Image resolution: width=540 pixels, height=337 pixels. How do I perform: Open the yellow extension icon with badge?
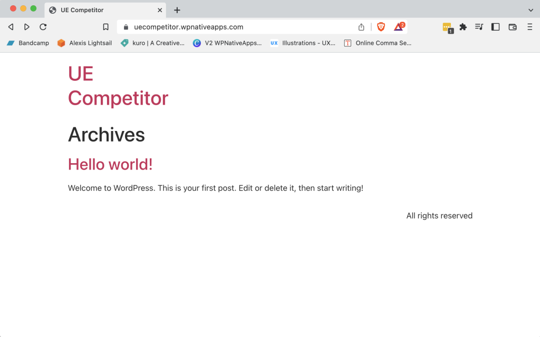pyautogui.click(x=448, y=27)
